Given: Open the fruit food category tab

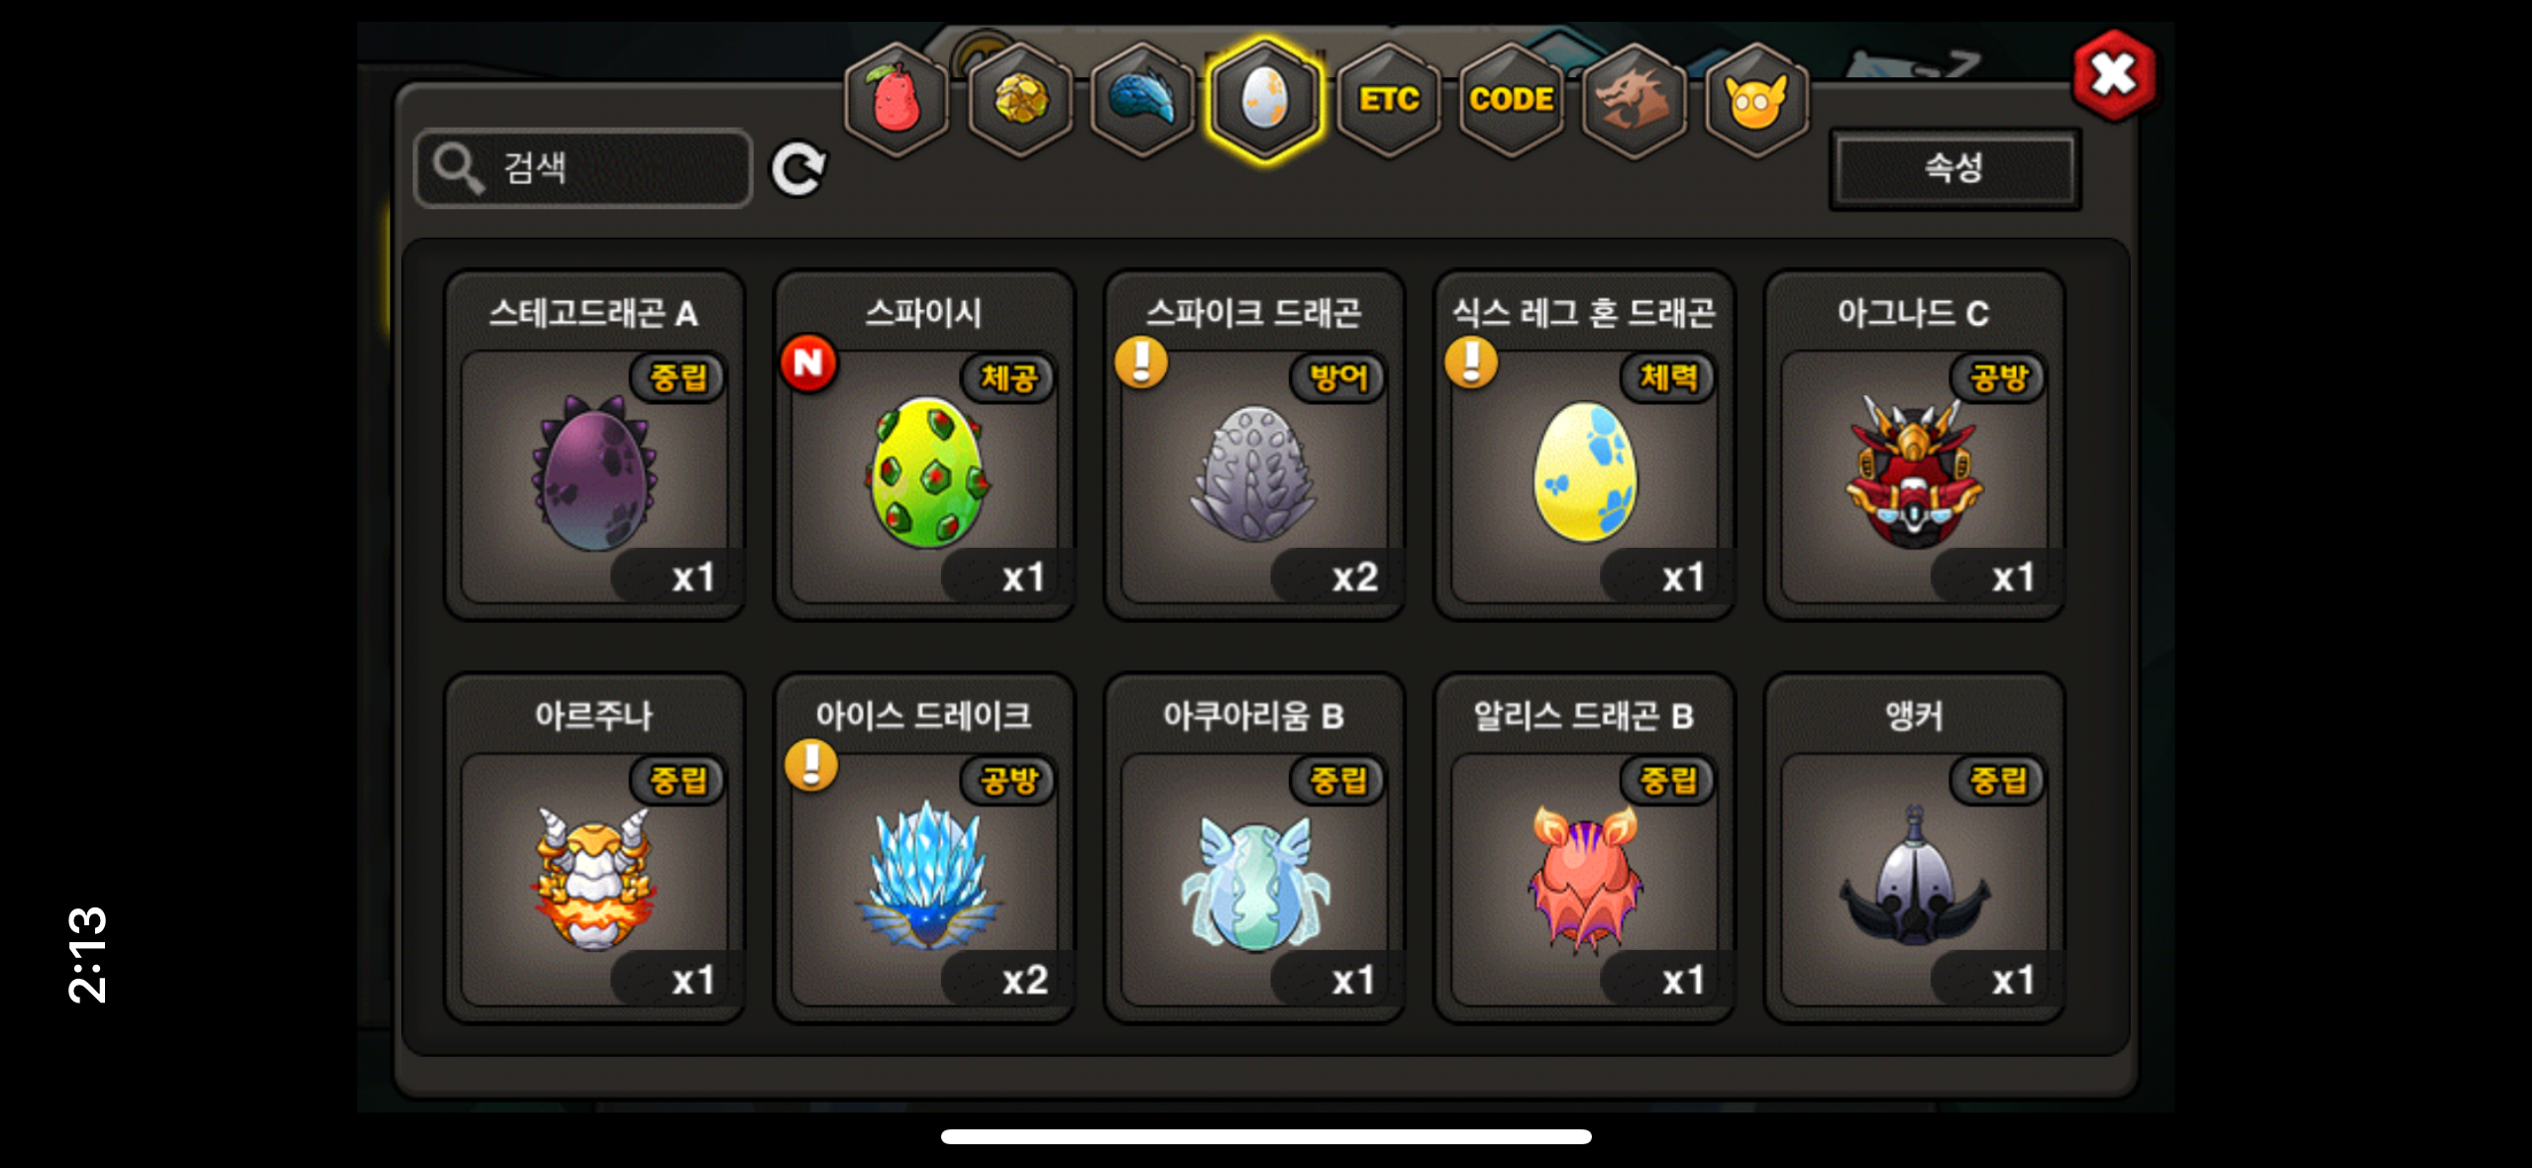Looking at the screenshot, I should tap(897, 99).
